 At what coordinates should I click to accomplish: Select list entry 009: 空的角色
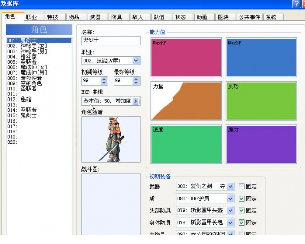[39, 84]
